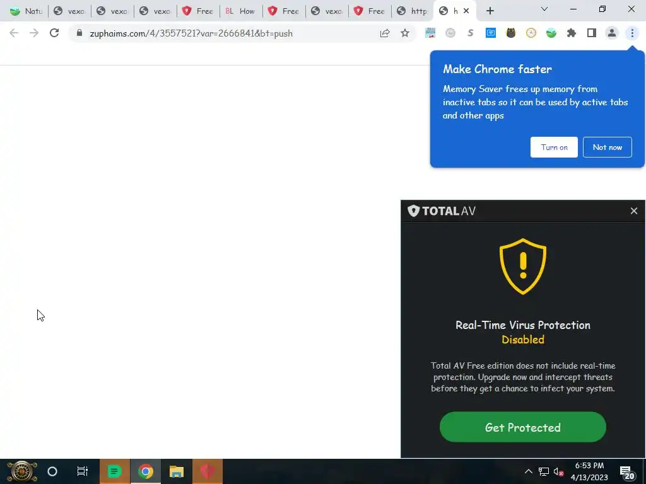Switch to the 'How' tab
This screenshot has height=484, width=646.
(241, 11)
